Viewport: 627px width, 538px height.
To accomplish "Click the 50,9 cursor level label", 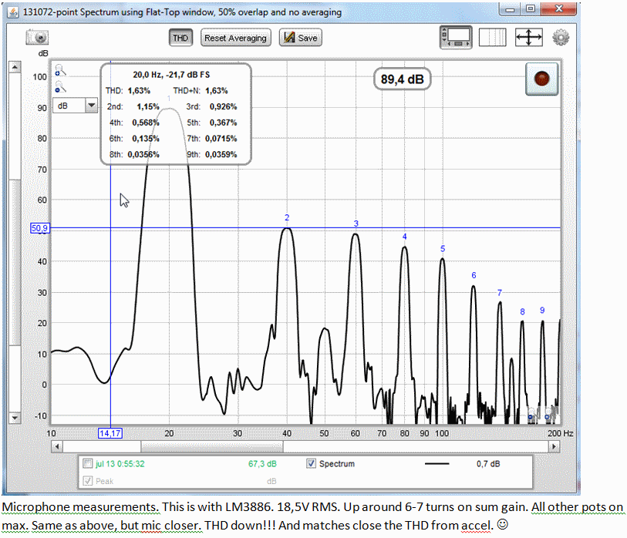I will (39, 228).
